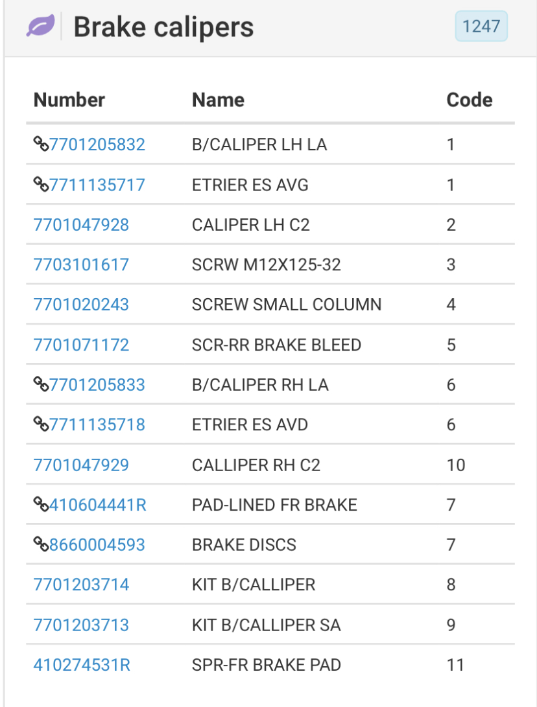The image size is (537, 707).
Task: Open part number 7701203713
Action: point(81,625)
